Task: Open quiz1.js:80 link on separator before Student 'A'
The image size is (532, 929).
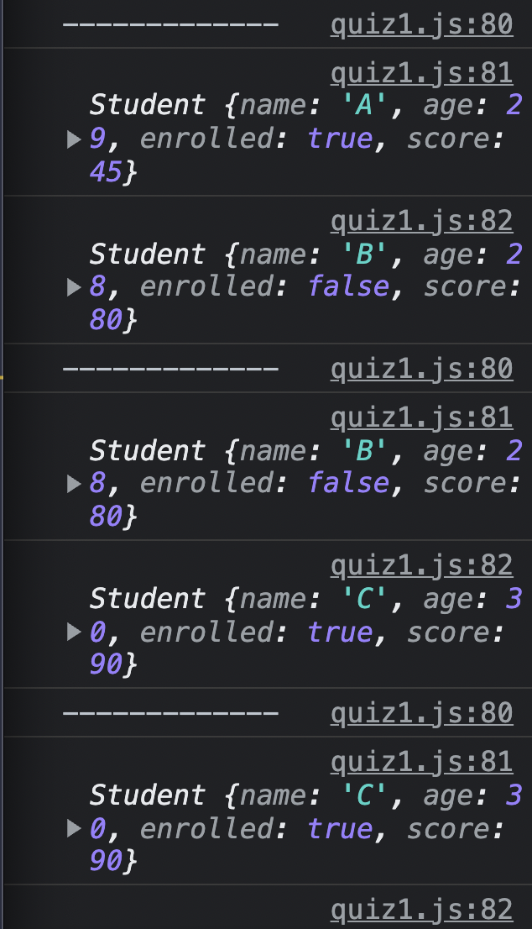Action: tap(421, 25)
